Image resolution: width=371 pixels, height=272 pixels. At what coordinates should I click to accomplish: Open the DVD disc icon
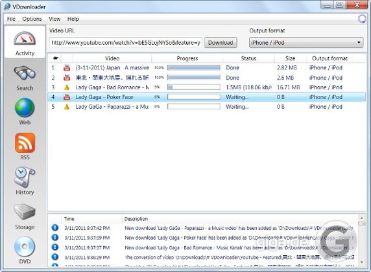click(x=25, y=247)
